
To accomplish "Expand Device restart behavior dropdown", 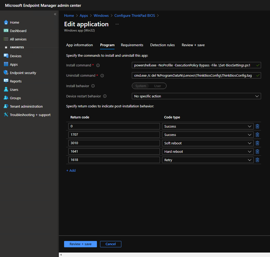I will [196, 96].
